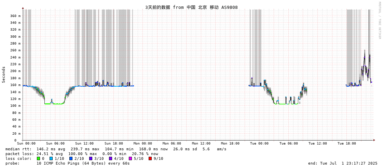Click the 'probe:' row label
The width and height of the screenshot is (383, 168).
(12, 163)
